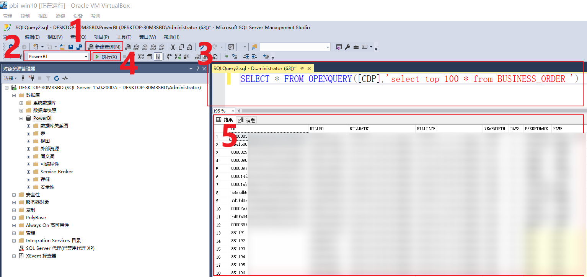Select the Results tab

point(225,120)
